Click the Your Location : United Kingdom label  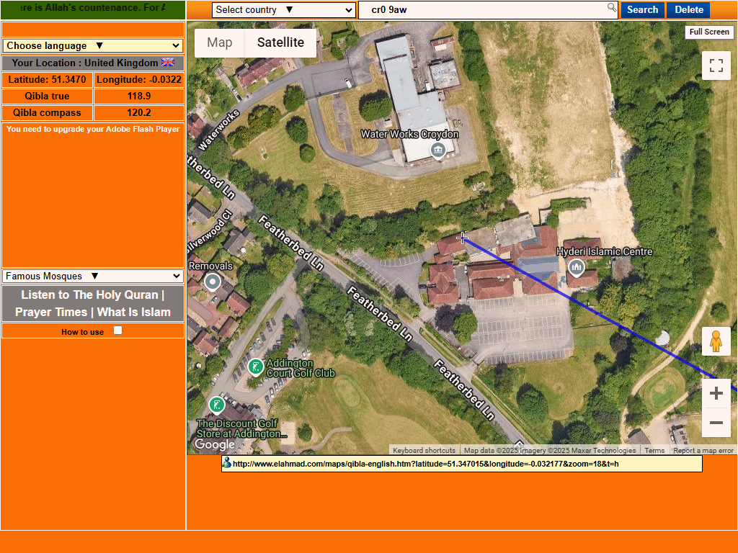93,63
